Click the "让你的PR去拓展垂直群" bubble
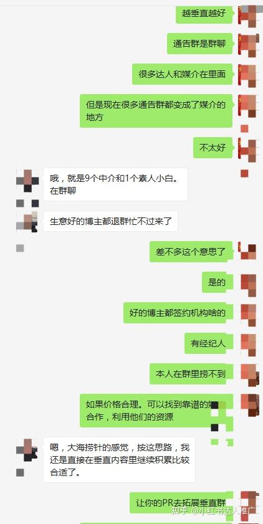The image size is (263, 524). pos(181,503)
